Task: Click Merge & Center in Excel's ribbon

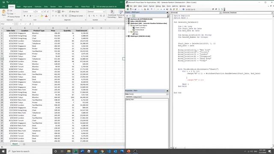Action: click(x=76, y=16)
